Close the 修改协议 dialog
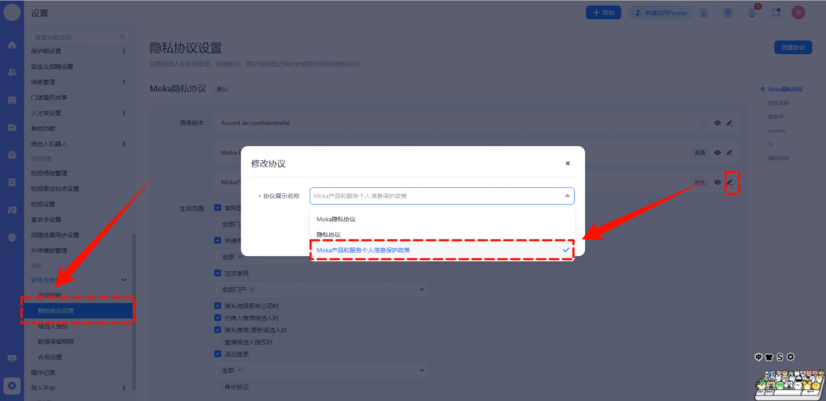This screenshot has height=401, width=826. point(568,163)
